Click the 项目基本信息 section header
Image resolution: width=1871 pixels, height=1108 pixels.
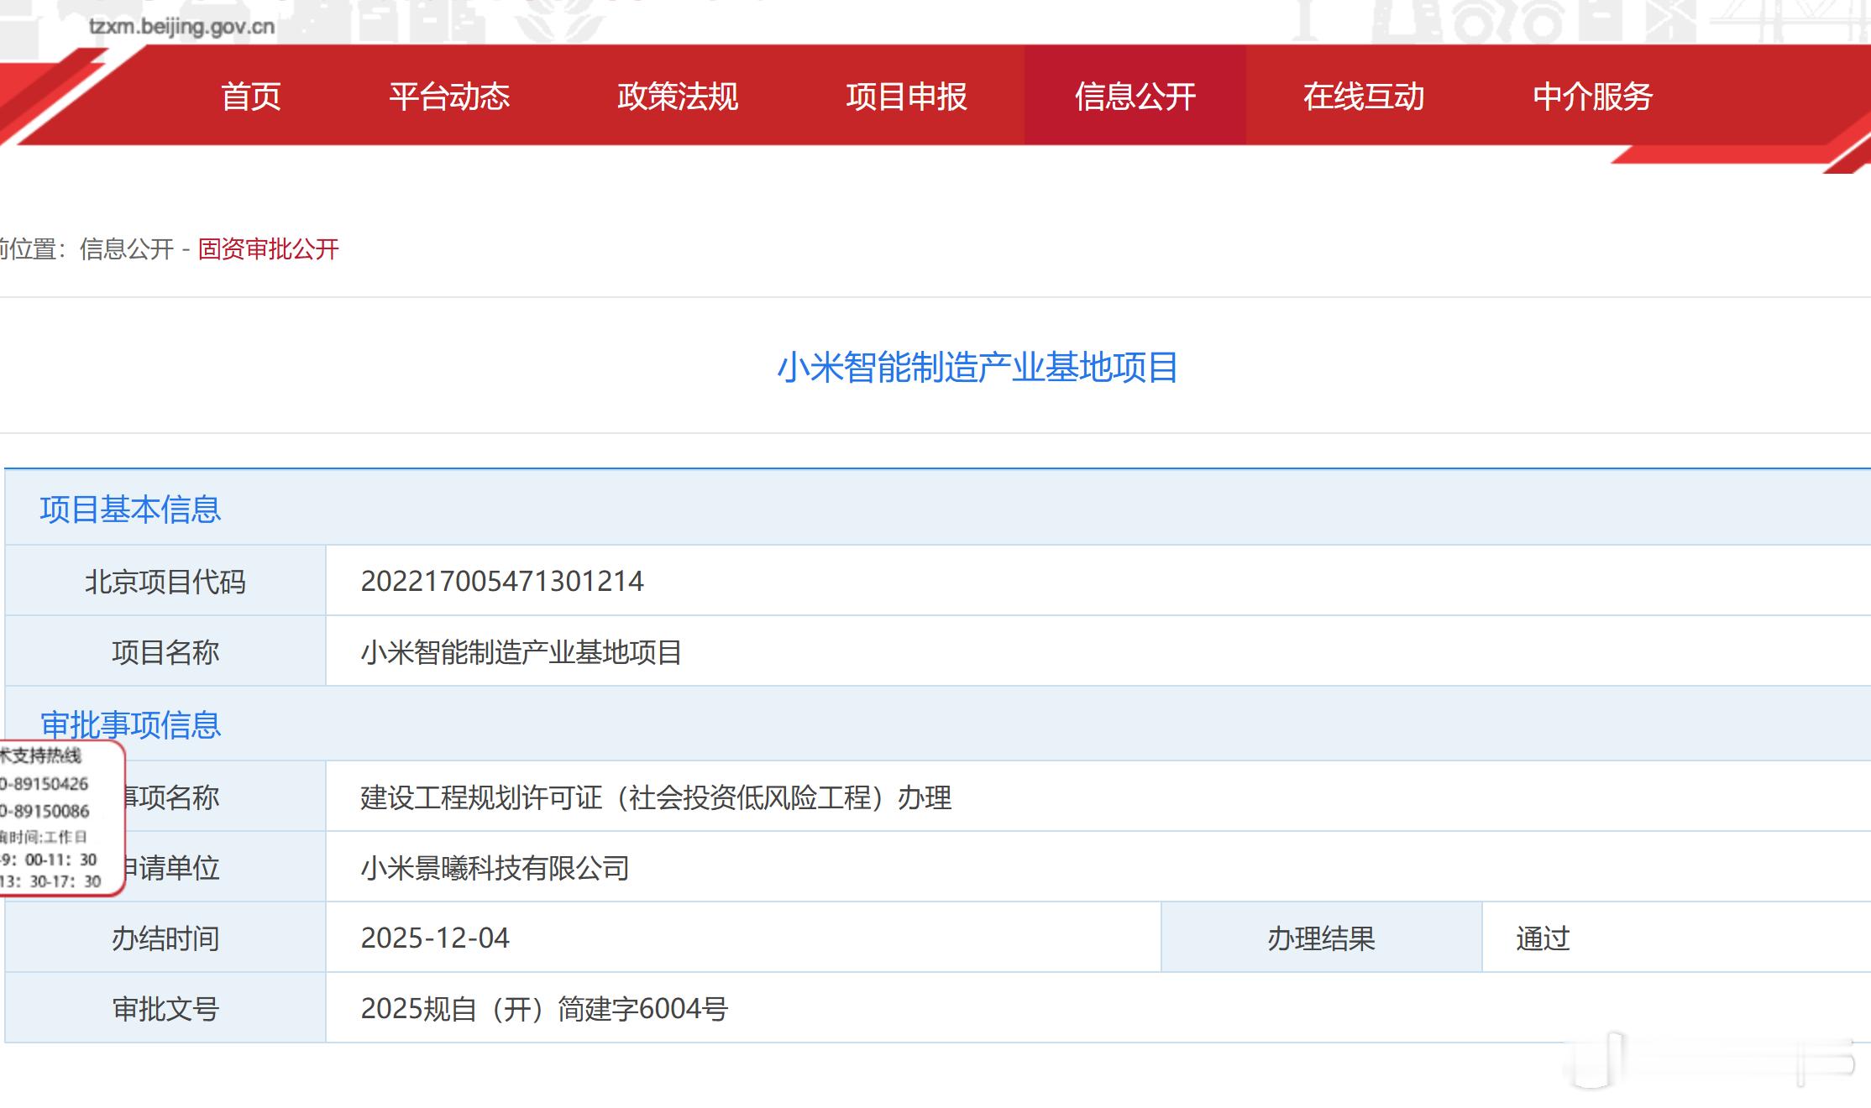pyautogui.click(x=130, y=510)
